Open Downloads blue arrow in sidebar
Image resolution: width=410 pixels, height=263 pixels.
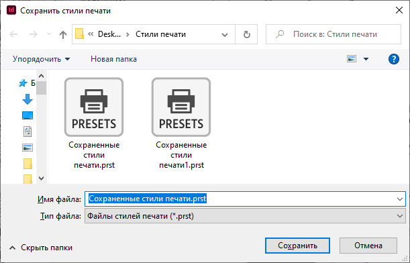point(28,99)
